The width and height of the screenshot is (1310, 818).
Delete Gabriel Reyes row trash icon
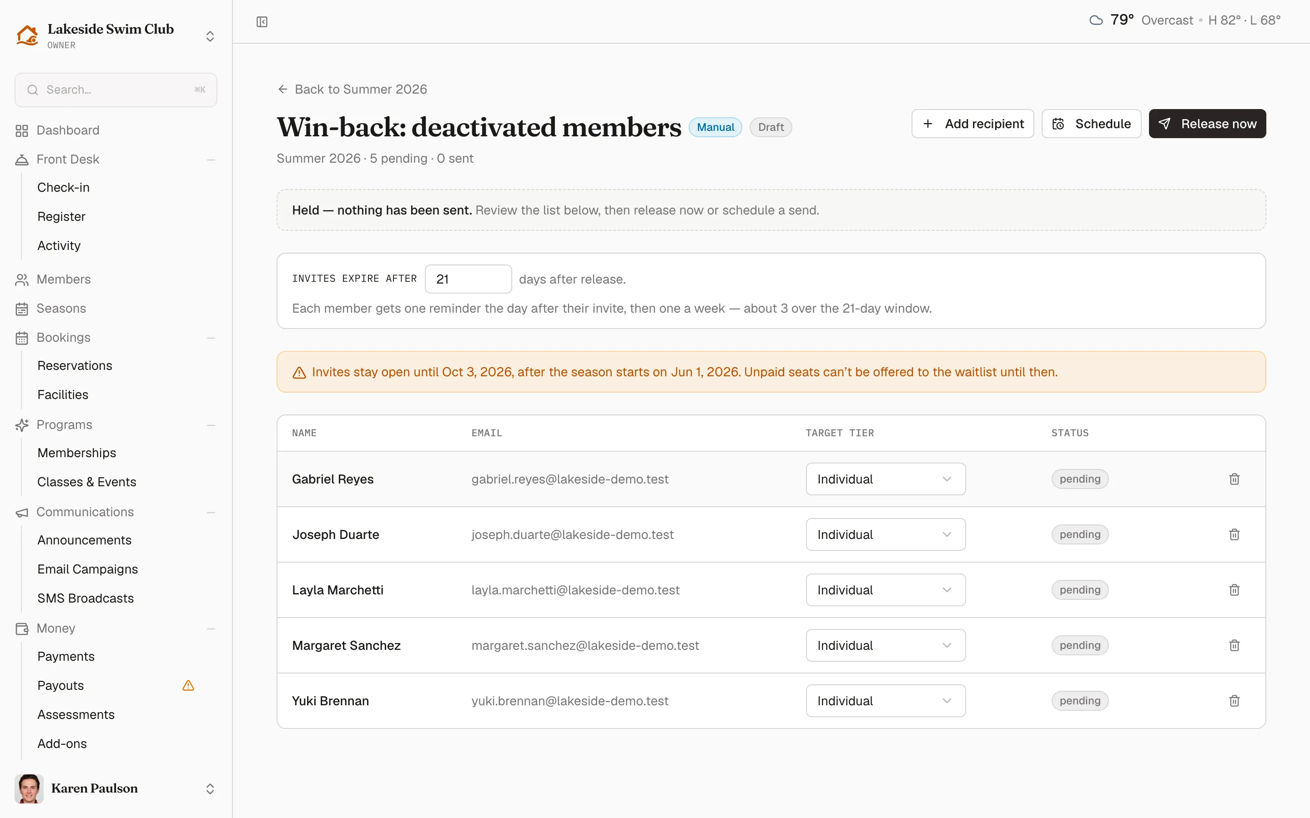[x=1234, y=479]
